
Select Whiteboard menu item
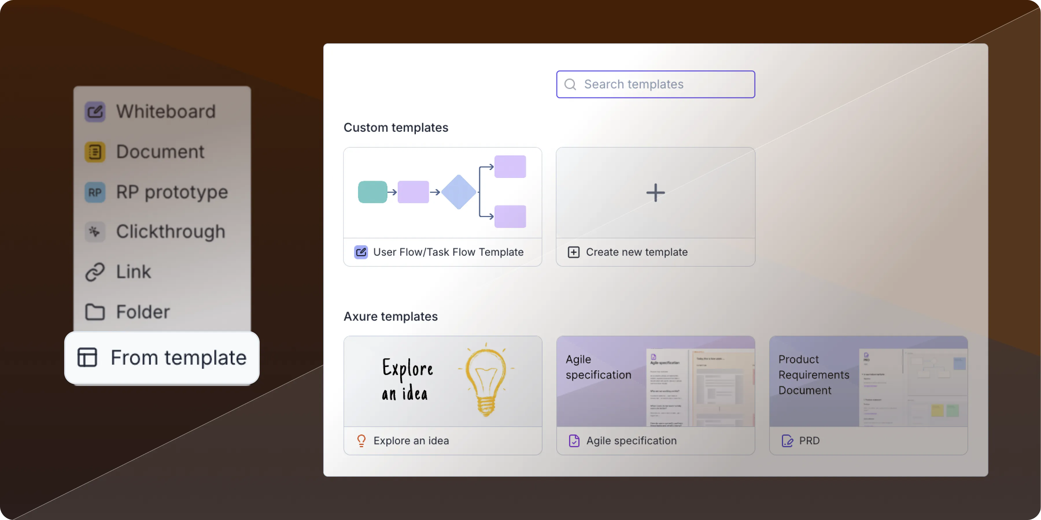(166, 112)
